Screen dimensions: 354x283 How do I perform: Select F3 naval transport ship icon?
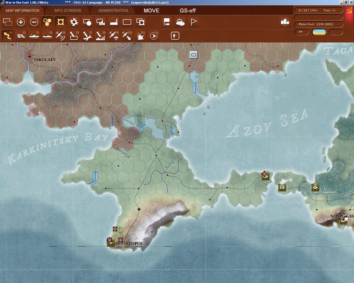(x=34, y=36)
